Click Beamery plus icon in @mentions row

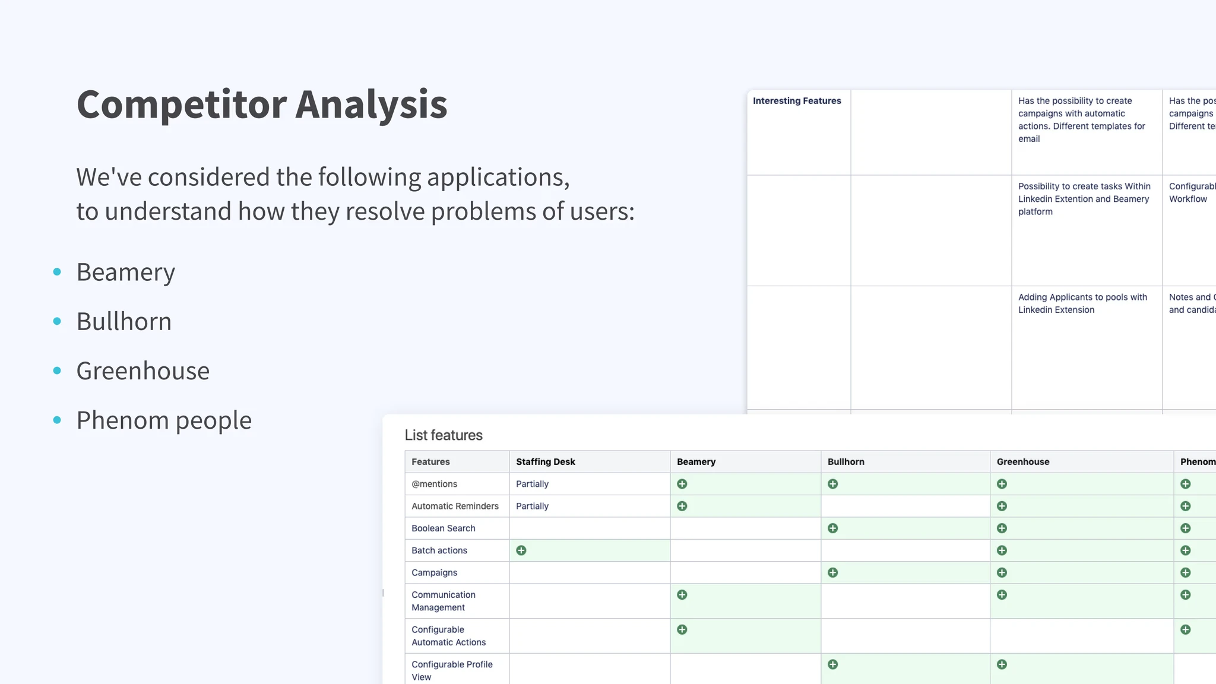682,484
